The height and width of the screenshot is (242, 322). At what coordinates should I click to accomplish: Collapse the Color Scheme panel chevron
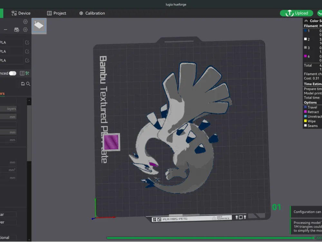pyautogui.click(x=306, y=21)
